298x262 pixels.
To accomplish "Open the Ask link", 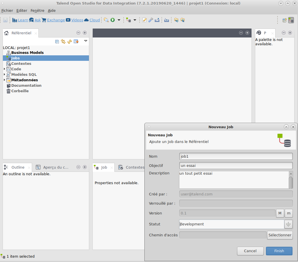I will 38,20.
